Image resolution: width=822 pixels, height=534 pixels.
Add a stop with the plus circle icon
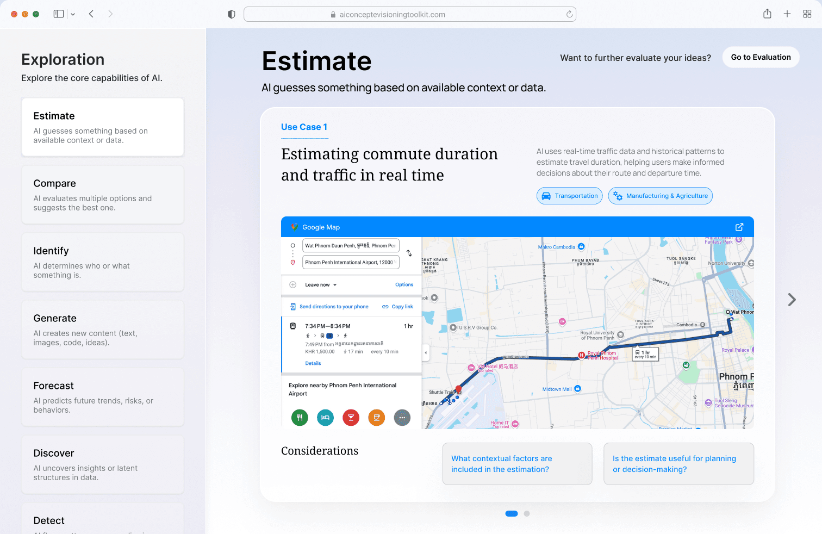(293, 284)
